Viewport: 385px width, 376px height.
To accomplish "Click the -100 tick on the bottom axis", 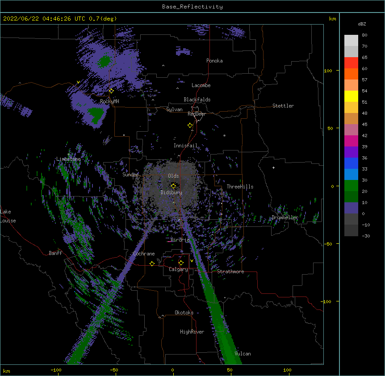I will pyautogui.click(x=56, y=370).
